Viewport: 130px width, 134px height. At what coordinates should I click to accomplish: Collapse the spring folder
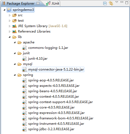click(15, 75)
